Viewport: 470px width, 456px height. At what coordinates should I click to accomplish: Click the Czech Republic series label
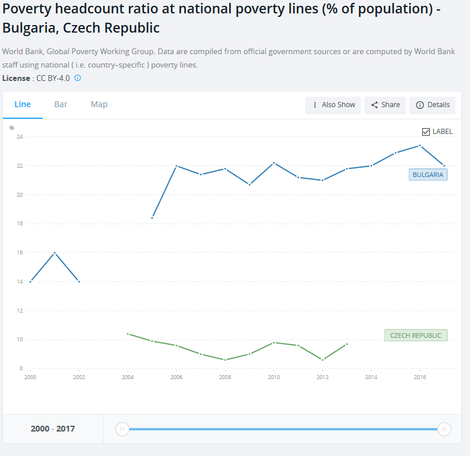pos(415,335)
